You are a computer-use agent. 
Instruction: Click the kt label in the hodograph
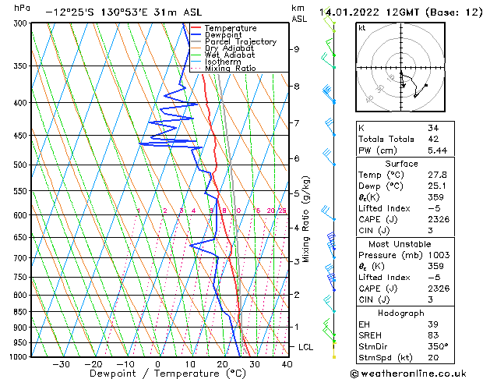[362, 28]
